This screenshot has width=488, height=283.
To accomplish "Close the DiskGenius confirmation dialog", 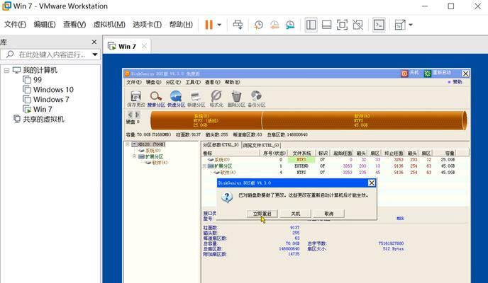I will 371,183.
